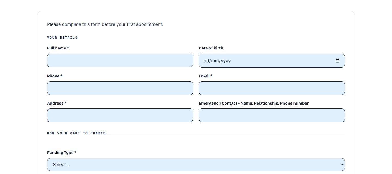
Task: Click the "Funding Type *" label
Action: click(62, 153)
